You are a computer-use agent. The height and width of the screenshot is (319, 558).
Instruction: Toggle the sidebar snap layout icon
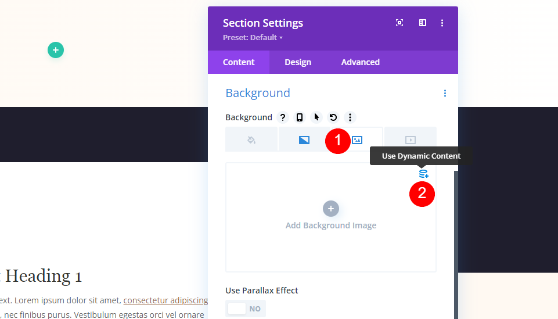(x=422, y=23)
